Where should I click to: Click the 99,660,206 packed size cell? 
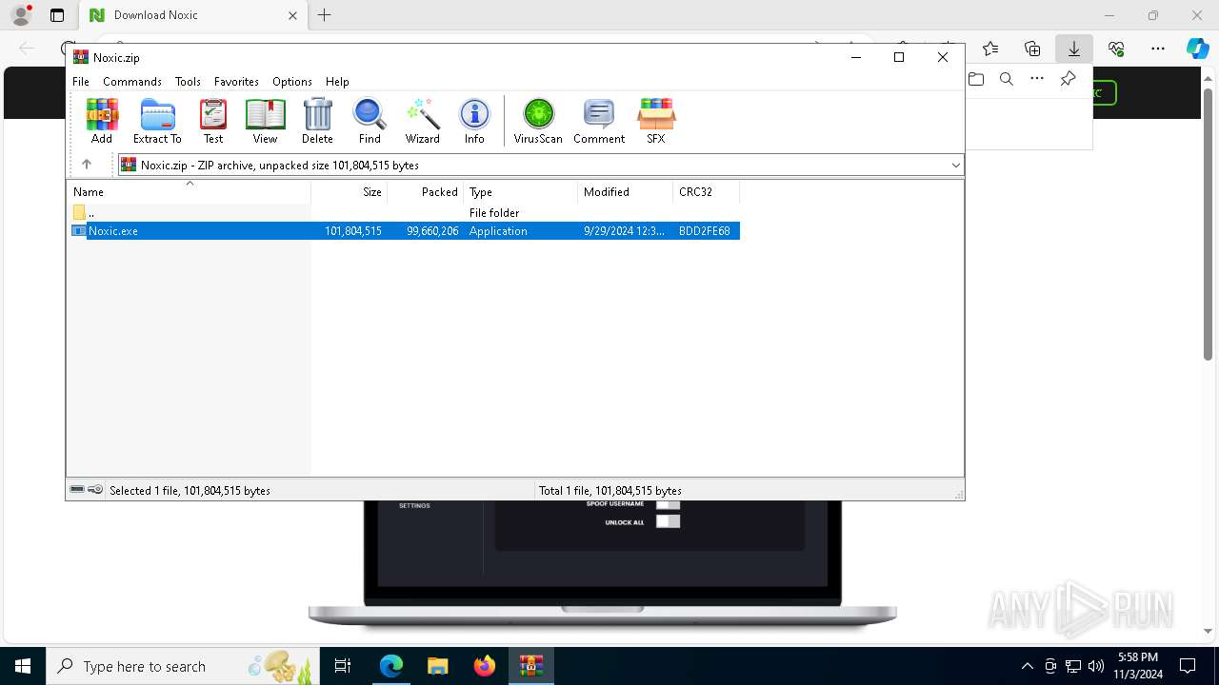432,231
